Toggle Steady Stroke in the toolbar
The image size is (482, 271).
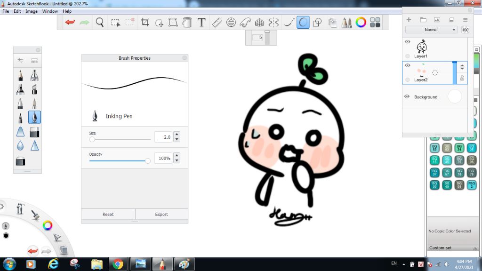(289, 22)
